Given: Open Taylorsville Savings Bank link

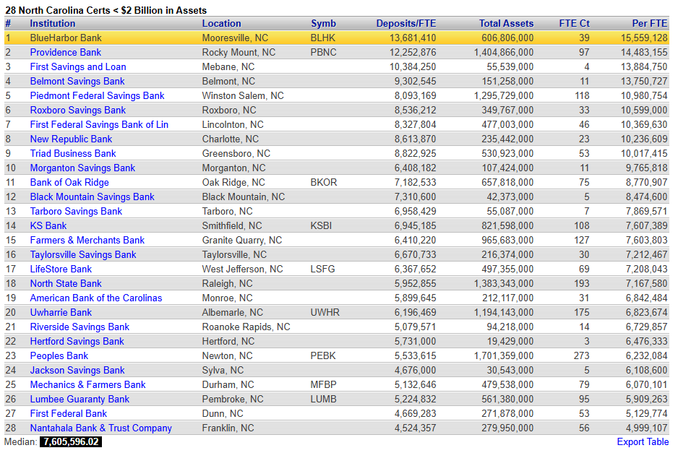Looking at the screenshot, I should tap(83, 254).
